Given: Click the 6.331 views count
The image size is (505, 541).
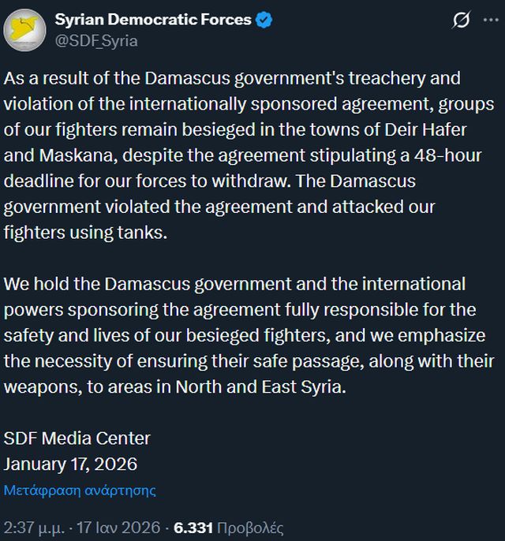Looking at the screenshot, I should 193,528.
